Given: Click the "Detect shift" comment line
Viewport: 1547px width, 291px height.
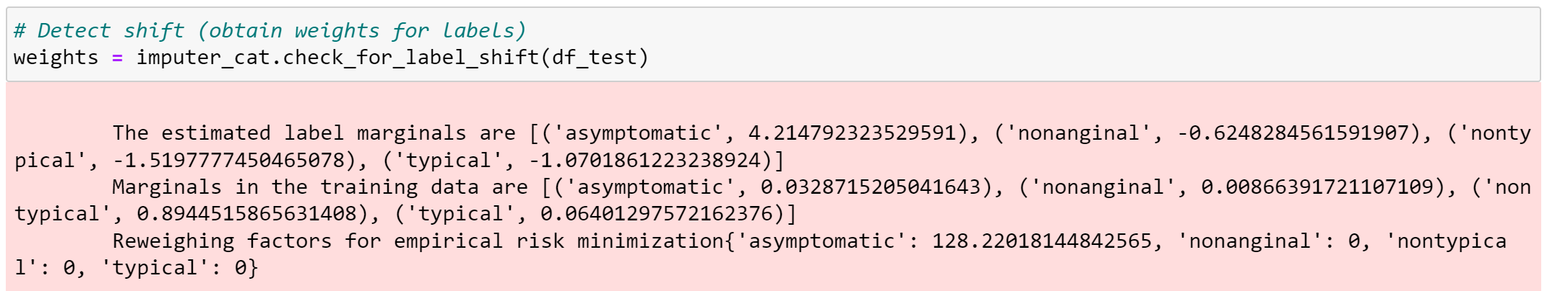Looking at the screenshot, I should pos(270,31).
